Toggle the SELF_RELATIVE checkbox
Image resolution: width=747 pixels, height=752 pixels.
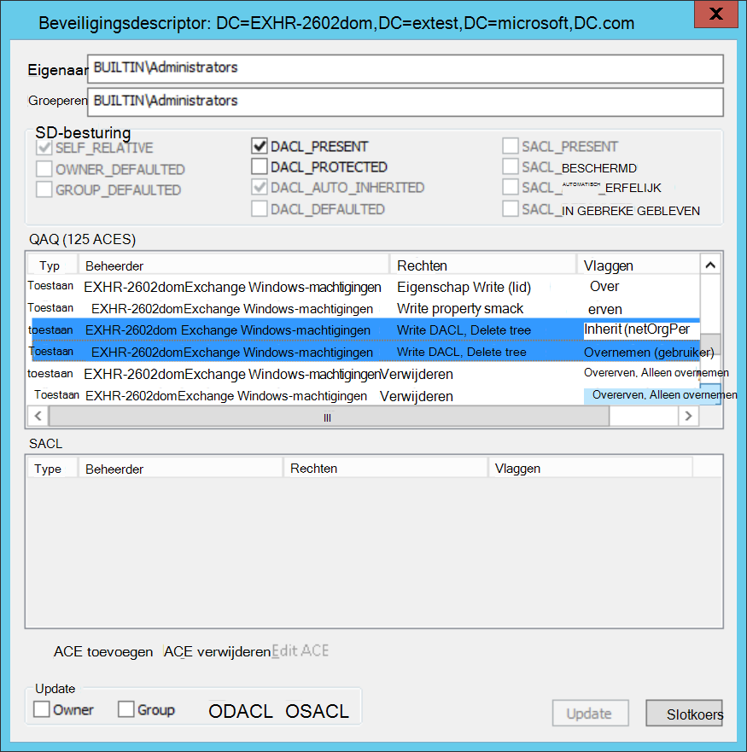point(44,147)
